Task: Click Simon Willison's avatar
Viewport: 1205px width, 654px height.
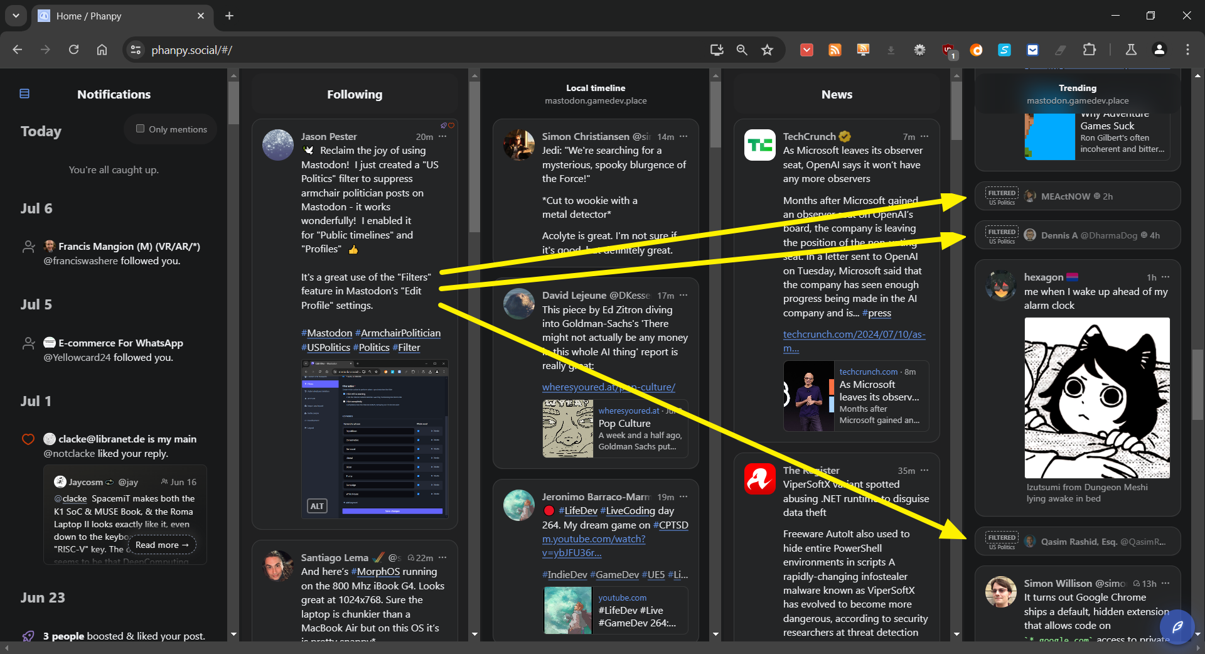Action: (x=1001, y=592)
